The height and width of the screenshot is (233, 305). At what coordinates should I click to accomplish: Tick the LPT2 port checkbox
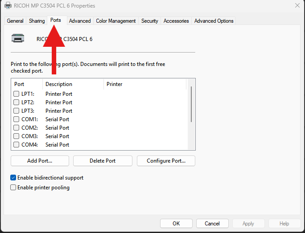[16, 102]
